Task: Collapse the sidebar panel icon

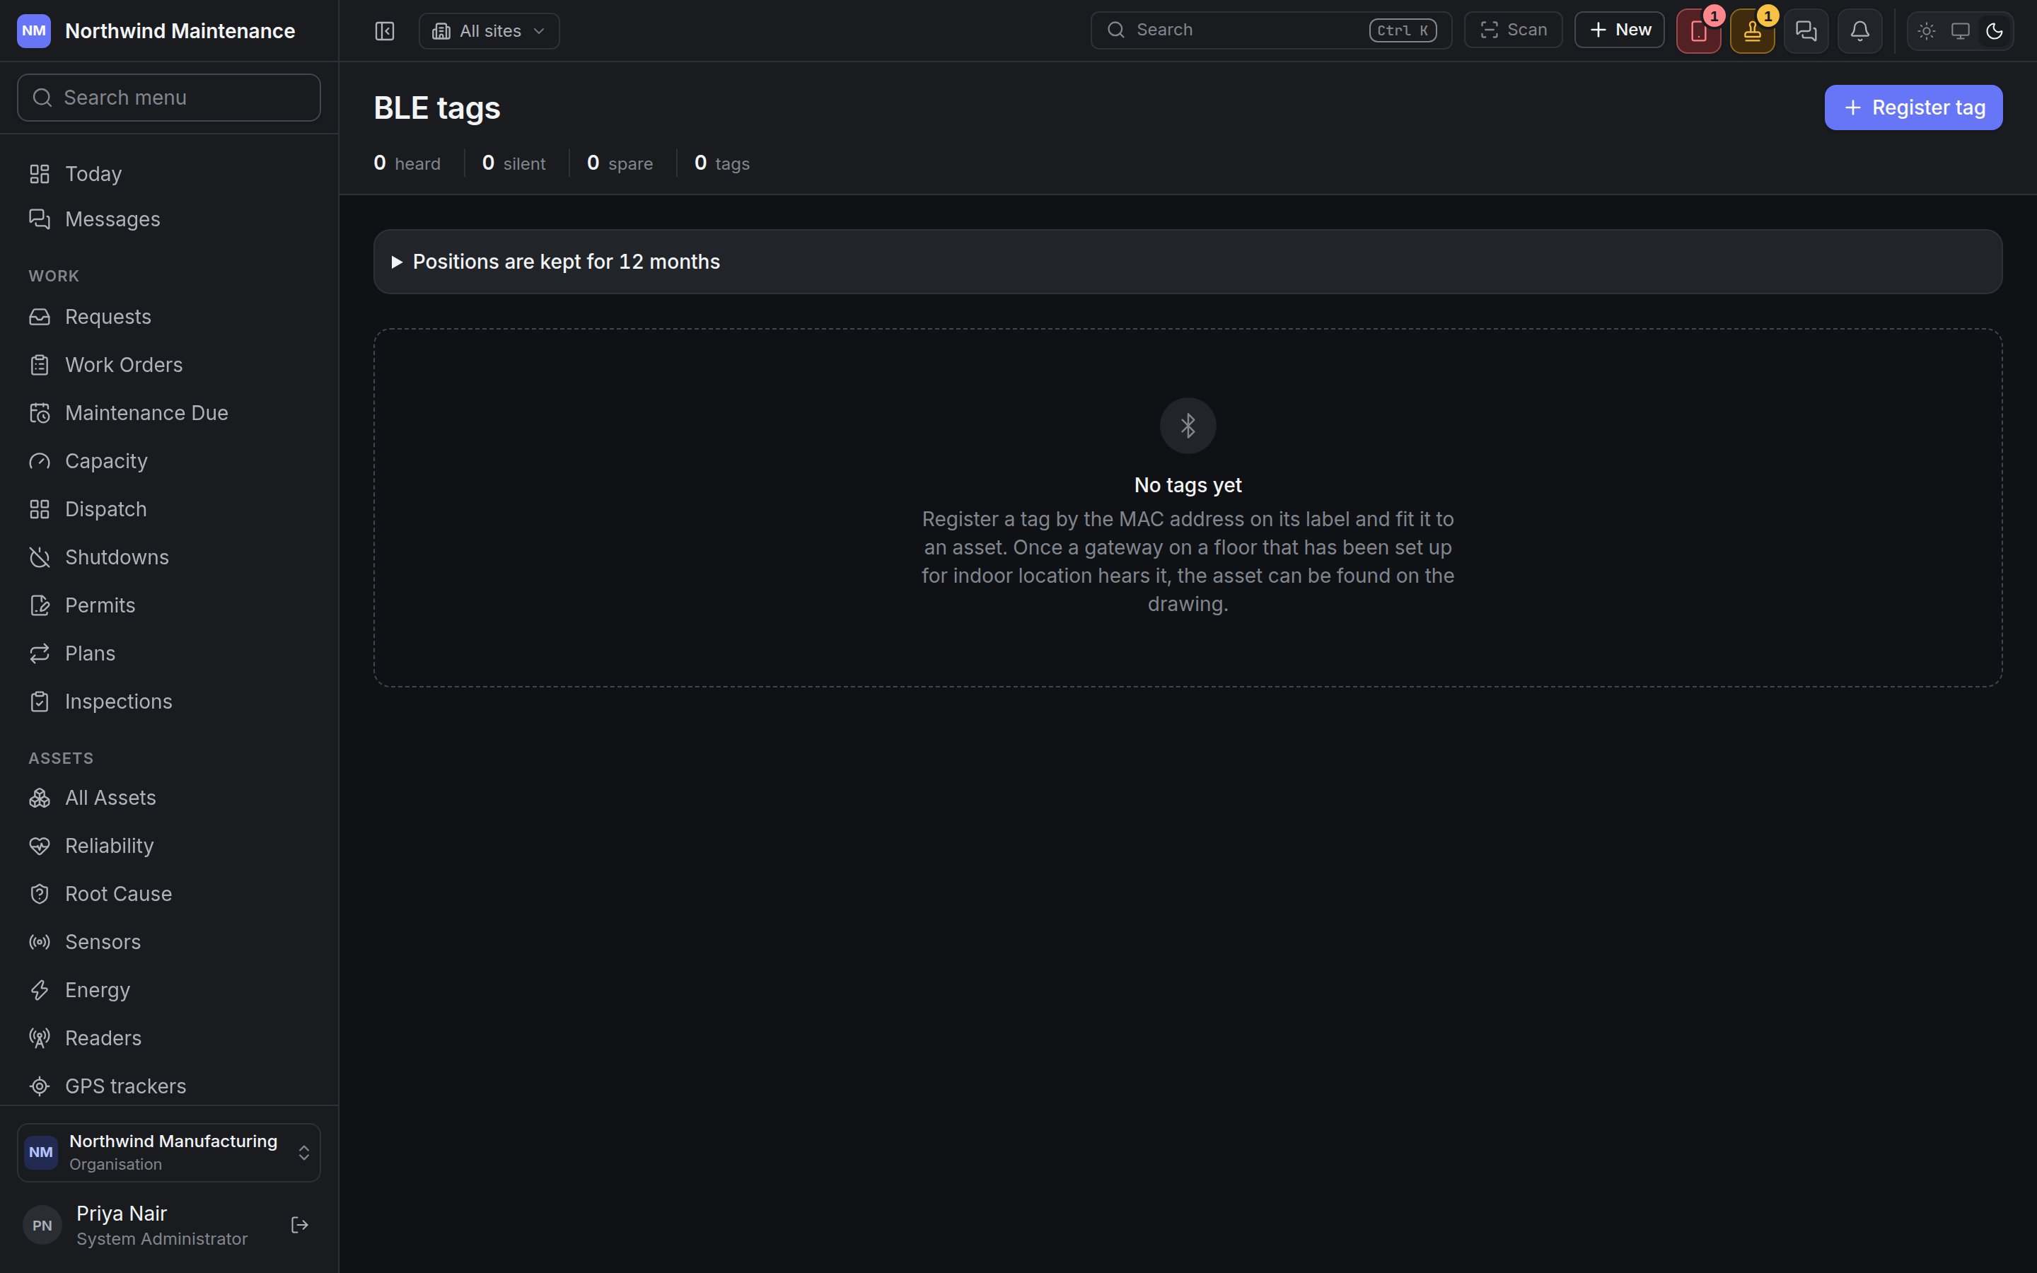Action: point(385,31)
